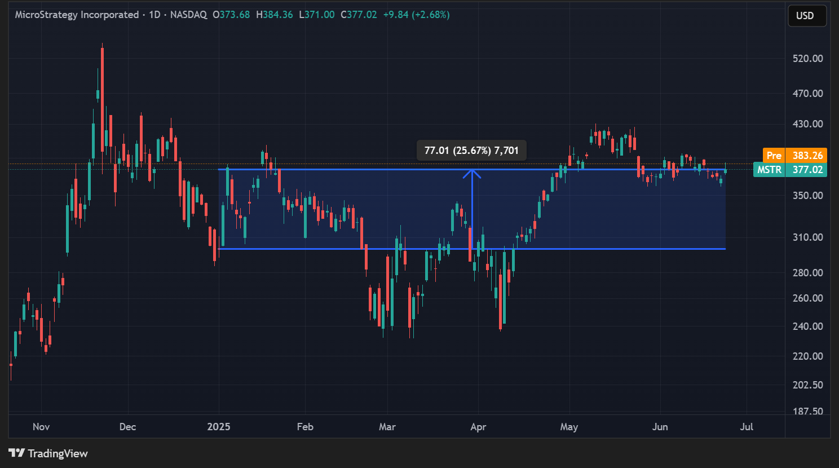Screen dimensions: 839x468
Task: Click the 520.00 price axis label
Action: tap(807, 59)
